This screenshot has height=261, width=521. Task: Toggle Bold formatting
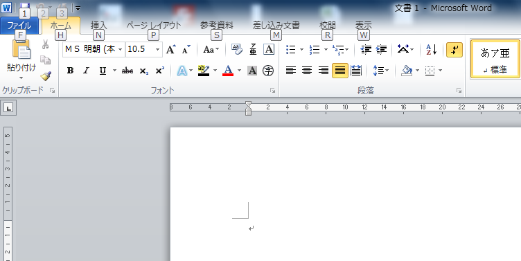tap(70, 71)
